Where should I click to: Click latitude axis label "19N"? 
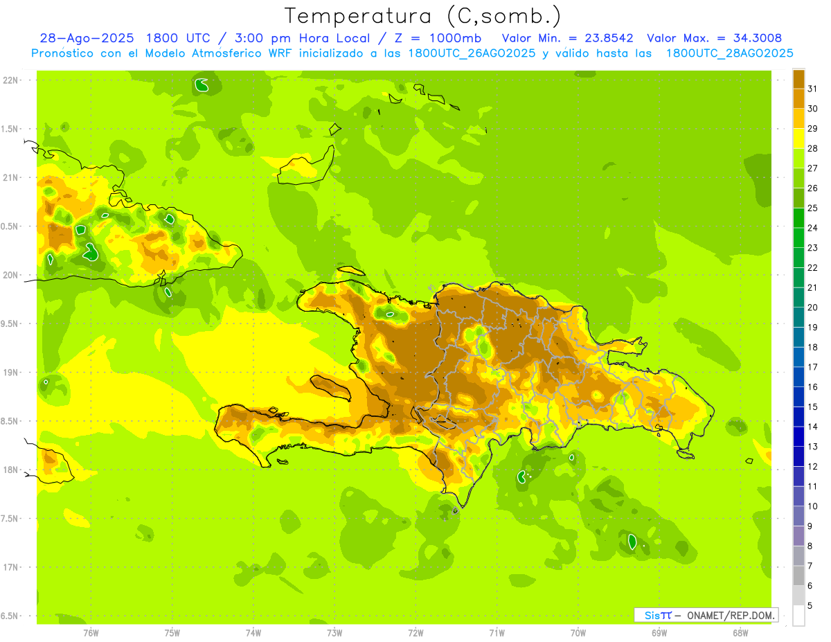[x=10, y=373]
